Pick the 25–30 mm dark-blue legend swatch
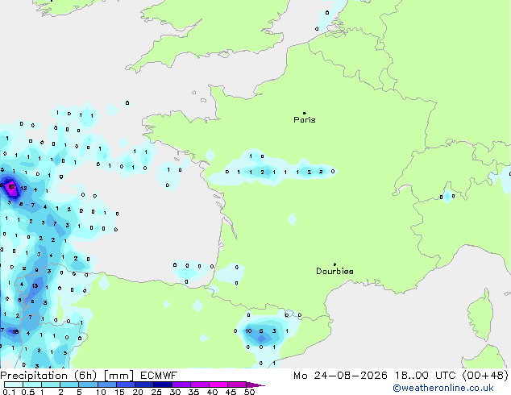Image resolution: width=511 pixels, height=395 pixels. click(x=162, y=385)
